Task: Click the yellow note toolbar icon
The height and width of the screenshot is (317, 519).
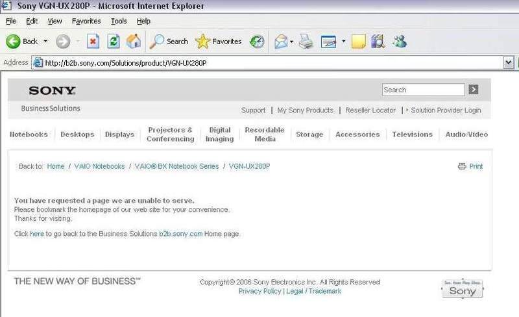Action: [359, 42]
